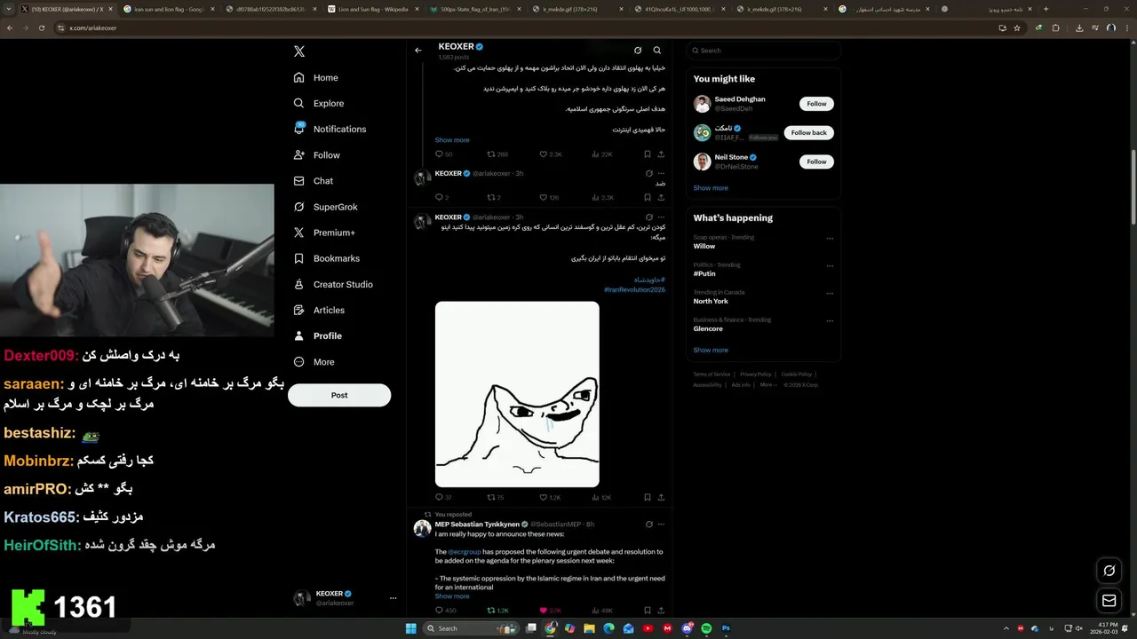Viewport: 1137px width, 639px height.
Task: Click the Post button
Action: coord(339,395)
